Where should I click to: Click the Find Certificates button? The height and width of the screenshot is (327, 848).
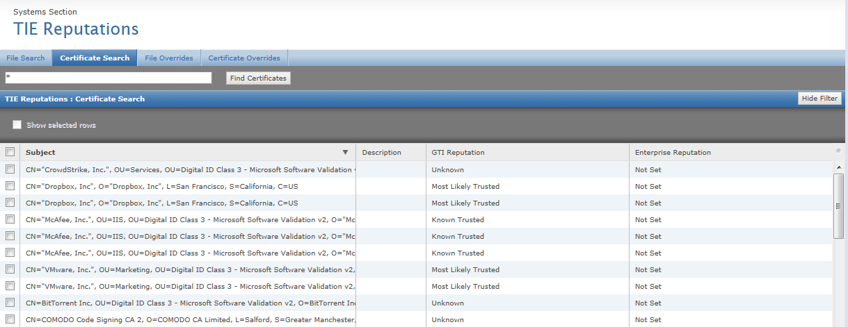click(258, 78)
